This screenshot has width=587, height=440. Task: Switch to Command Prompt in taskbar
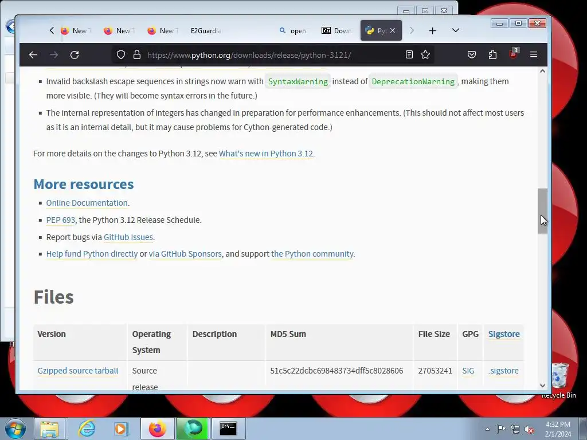228,429
